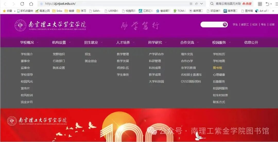Screen dimensions: 278x142
Task: Open the SAM+ bookmark
Action: pos(95,11)
